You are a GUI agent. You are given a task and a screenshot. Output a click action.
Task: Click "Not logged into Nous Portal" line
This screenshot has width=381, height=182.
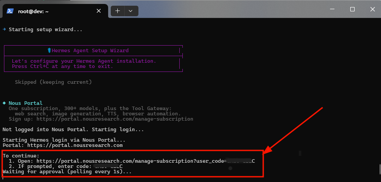pos(73,130)
